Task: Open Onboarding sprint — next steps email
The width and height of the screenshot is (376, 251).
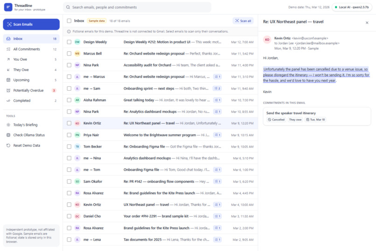Action: coord(160,88)
